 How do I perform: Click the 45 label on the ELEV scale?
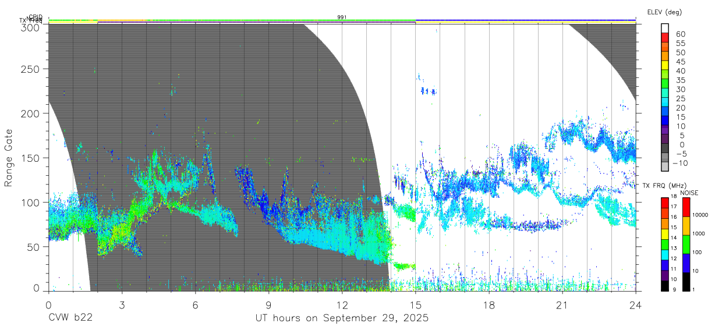[x=680, y=62]
